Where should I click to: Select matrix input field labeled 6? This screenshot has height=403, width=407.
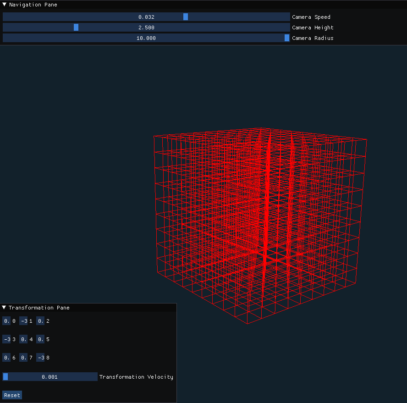pyautogui.click(x=6, y=358)
